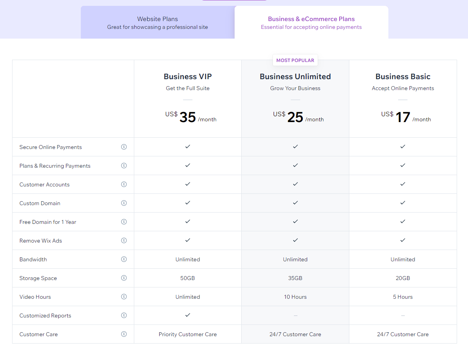Switch to the Website Plans tab
Viewport: 468px width, 351px height.
157,23
